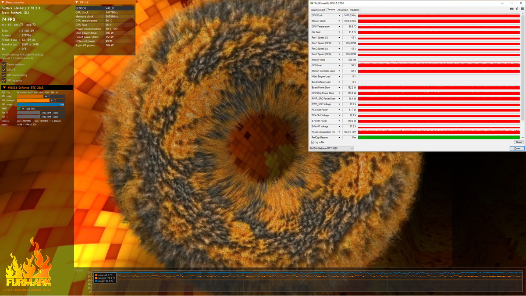Click the blue GPU usage bar
This screenshot has width=526, height=296.
tap(40, 104)
